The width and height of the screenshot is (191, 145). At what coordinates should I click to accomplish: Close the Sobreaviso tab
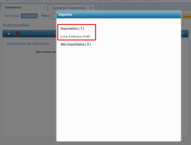(x=44, y=8)
